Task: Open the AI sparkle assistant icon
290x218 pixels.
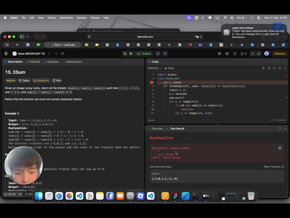Action: click(x=165, y=54)
